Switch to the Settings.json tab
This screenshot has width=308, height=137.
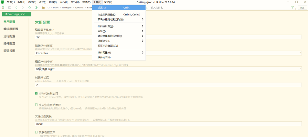tap(16, 14)
